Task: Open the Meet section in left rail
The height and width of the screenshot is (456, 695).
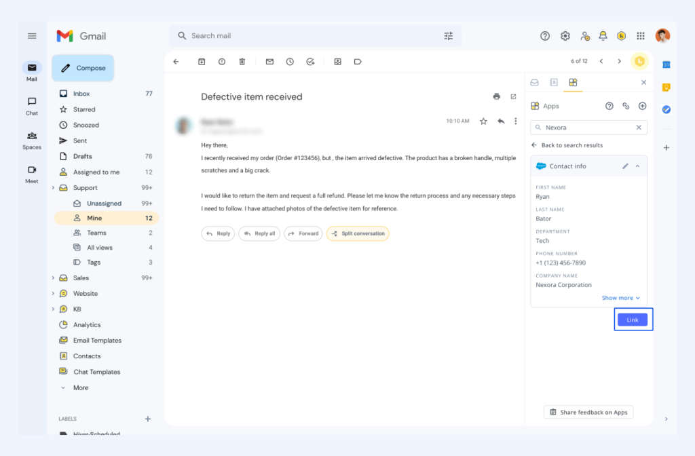Action: point(31,174)
